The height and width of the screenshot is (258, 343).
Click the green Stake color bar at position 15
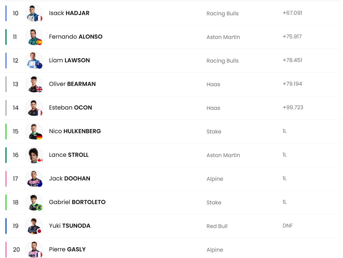coord(6,131)
